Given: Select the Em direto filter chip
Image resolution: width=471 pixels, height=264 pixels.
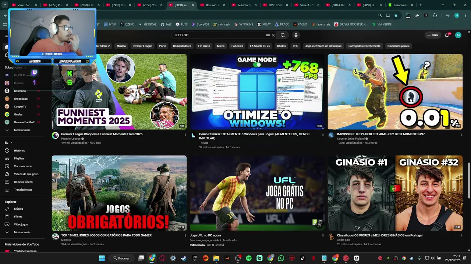Looking at the screenshot, I should (204, 46).
